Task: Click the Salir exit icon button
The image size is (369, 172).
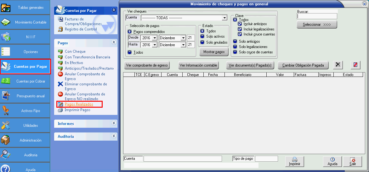Action: click(x=352, y=161)
